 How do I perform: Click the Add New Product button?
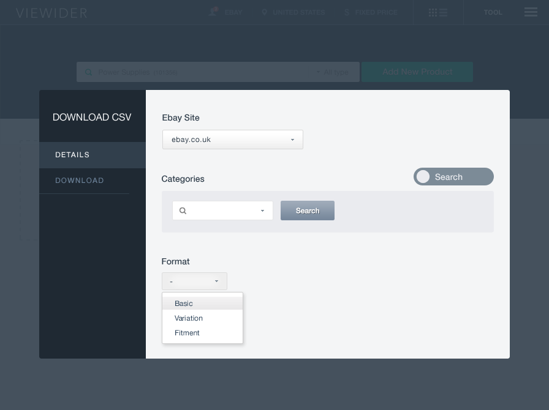coord(417,72)
